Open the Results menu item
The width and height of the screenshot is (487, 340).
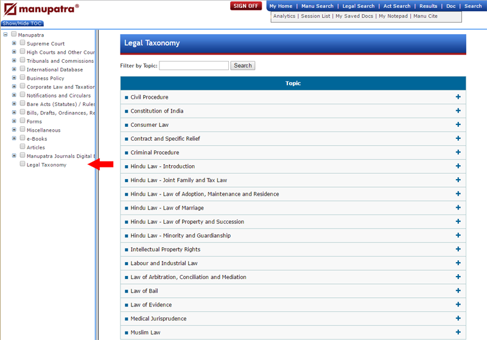click(x=428, y=6)
